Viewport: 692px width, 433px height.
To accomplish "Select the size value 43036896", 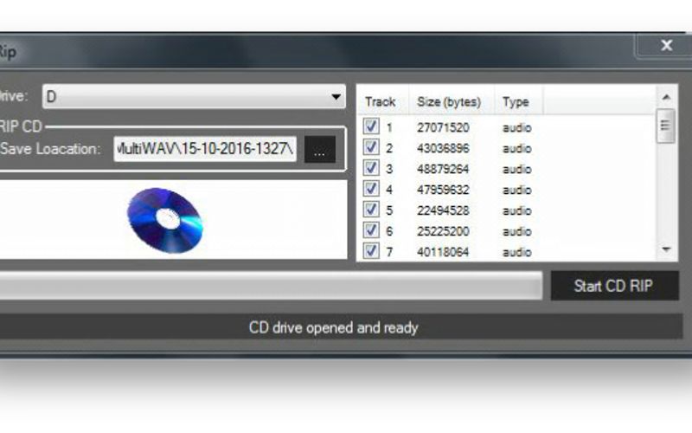I will (443, 148).
